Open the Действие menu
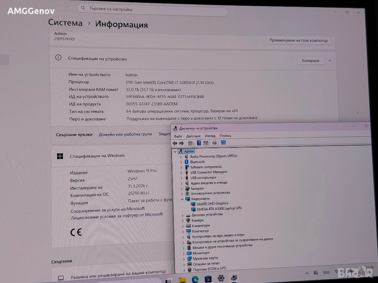 (193, 136)
